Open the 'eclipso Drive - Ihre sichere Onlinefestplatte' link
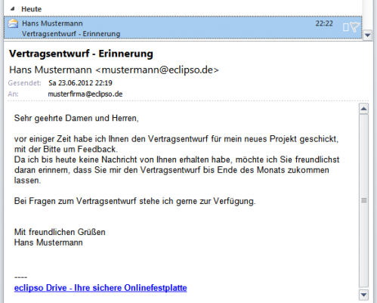 click(100, 288)
